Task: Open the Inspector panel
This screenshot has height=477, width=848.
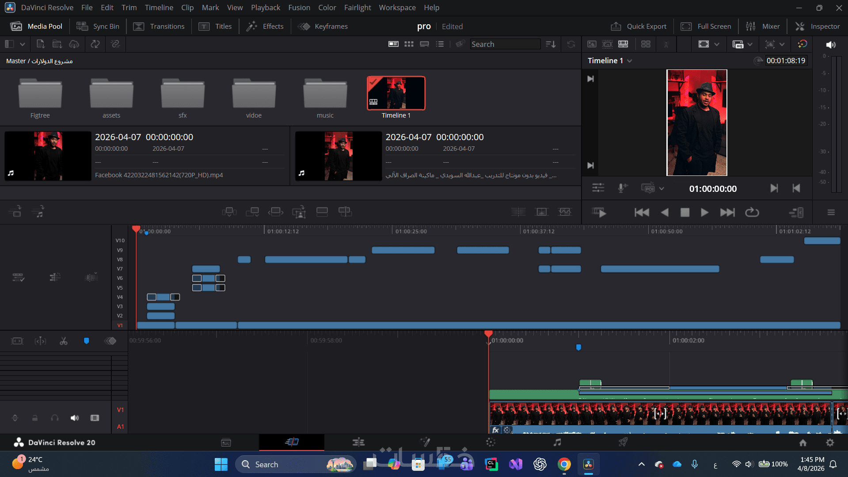Action: (x=818, y=27)
